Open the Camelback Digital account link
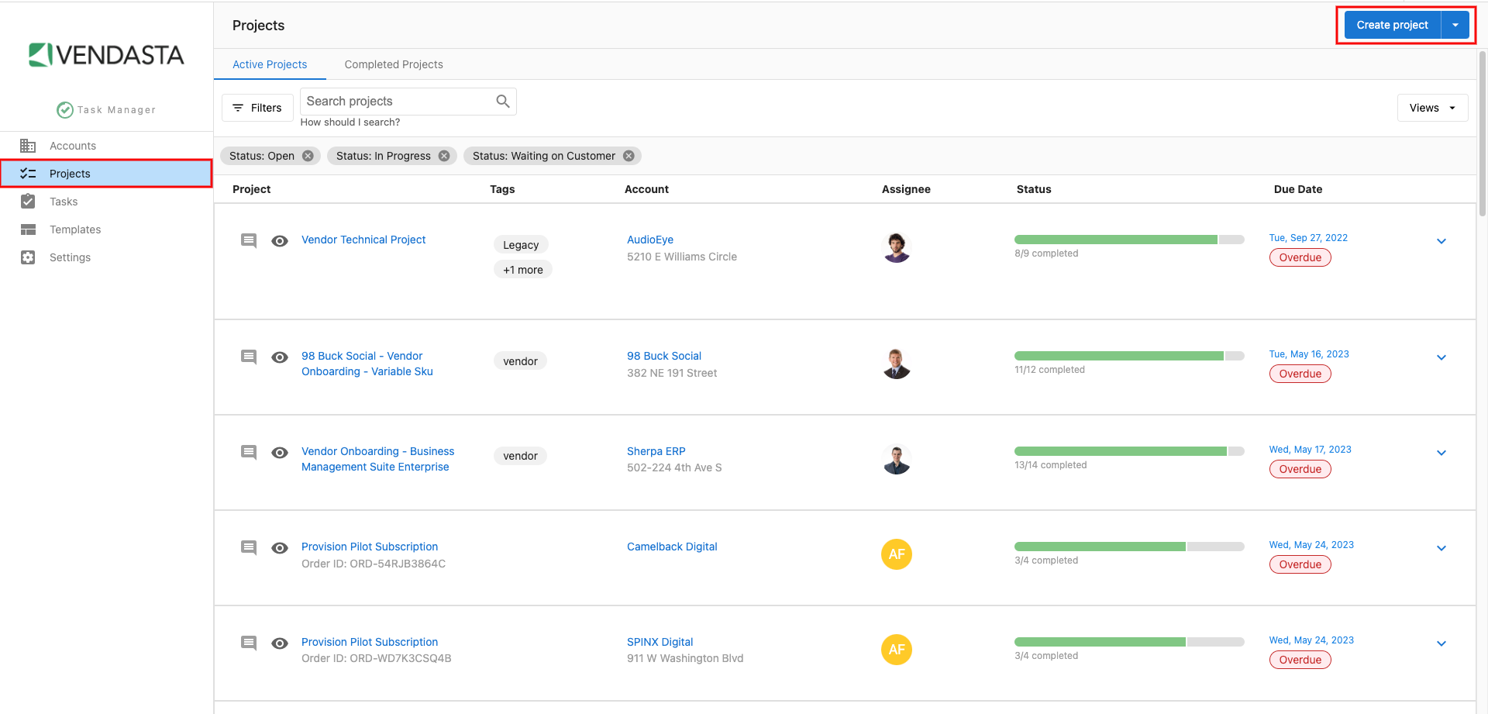 click(x=672, y=547)
